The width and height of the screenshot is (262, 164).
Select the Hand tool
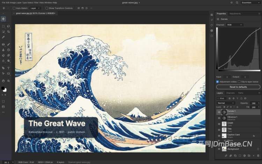3,81
